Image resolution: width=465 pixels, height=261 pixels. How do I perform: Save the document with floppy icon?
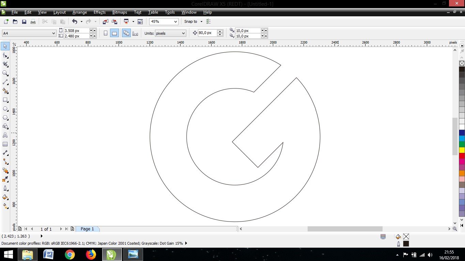(x=24, y=21)
